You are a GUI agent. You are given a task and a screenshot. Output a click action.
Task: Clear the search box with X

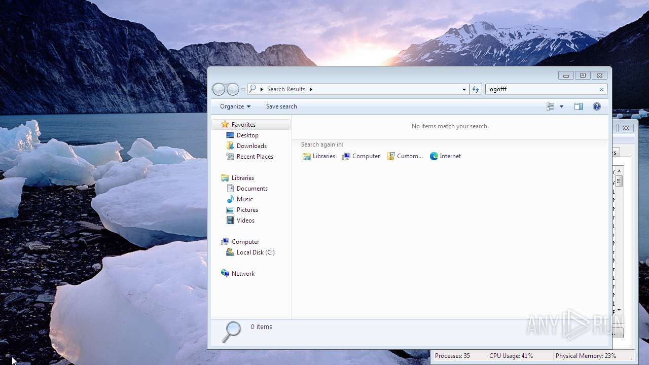click(x=602, y=89)
